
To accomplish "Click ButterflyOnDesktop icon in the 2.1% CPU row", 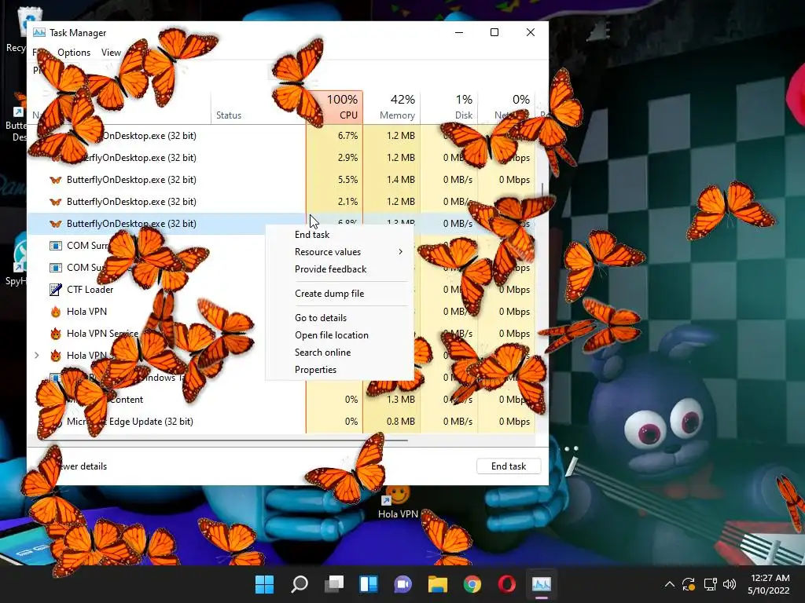I will click(x=56, y=202).
